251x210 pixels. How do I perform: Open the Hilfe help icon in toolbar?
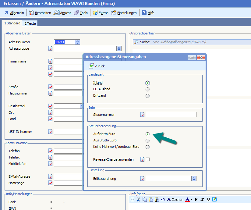(x=144, y=13)
